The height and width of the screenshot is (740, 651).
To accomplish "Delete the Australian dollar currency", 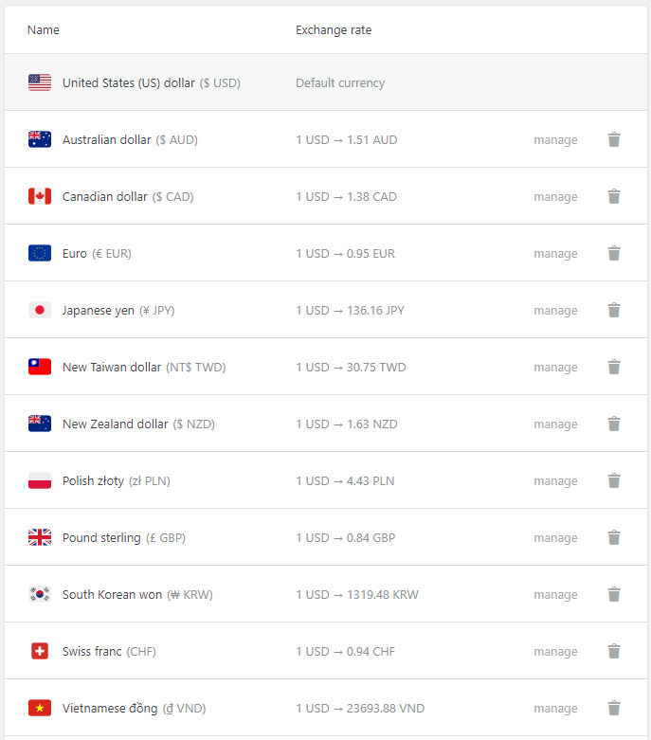I will coord(614,139).
